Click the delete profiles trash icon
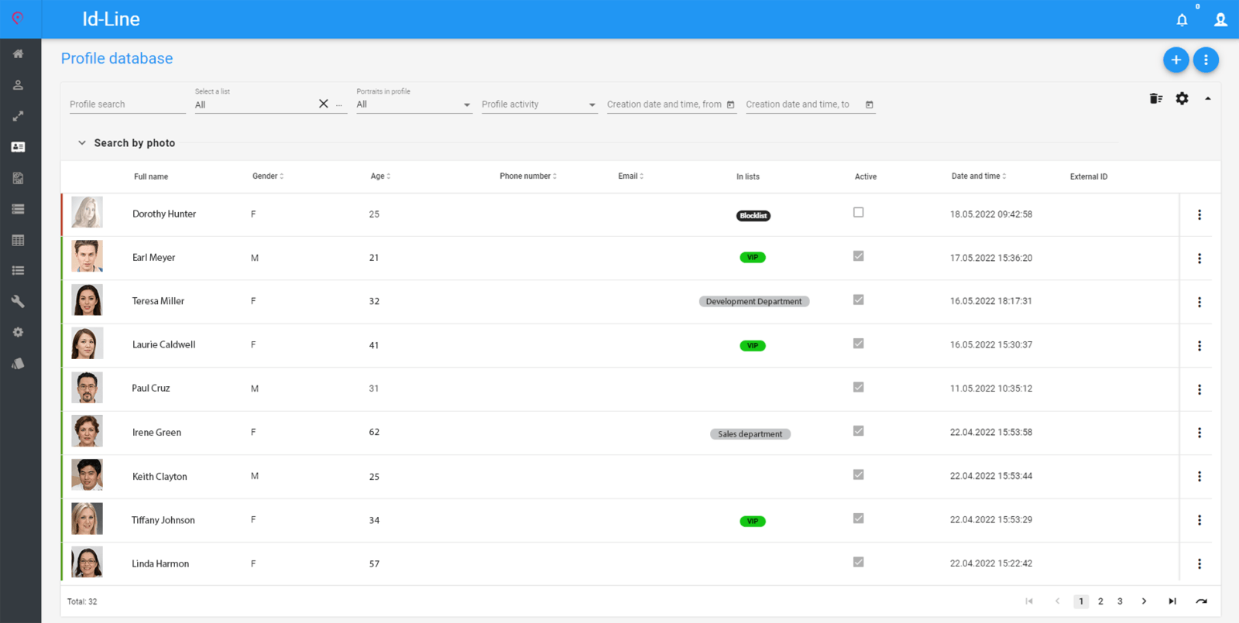Viewport: 1239px width, 623px height. pyautogui.click(x=1155, y=98)
